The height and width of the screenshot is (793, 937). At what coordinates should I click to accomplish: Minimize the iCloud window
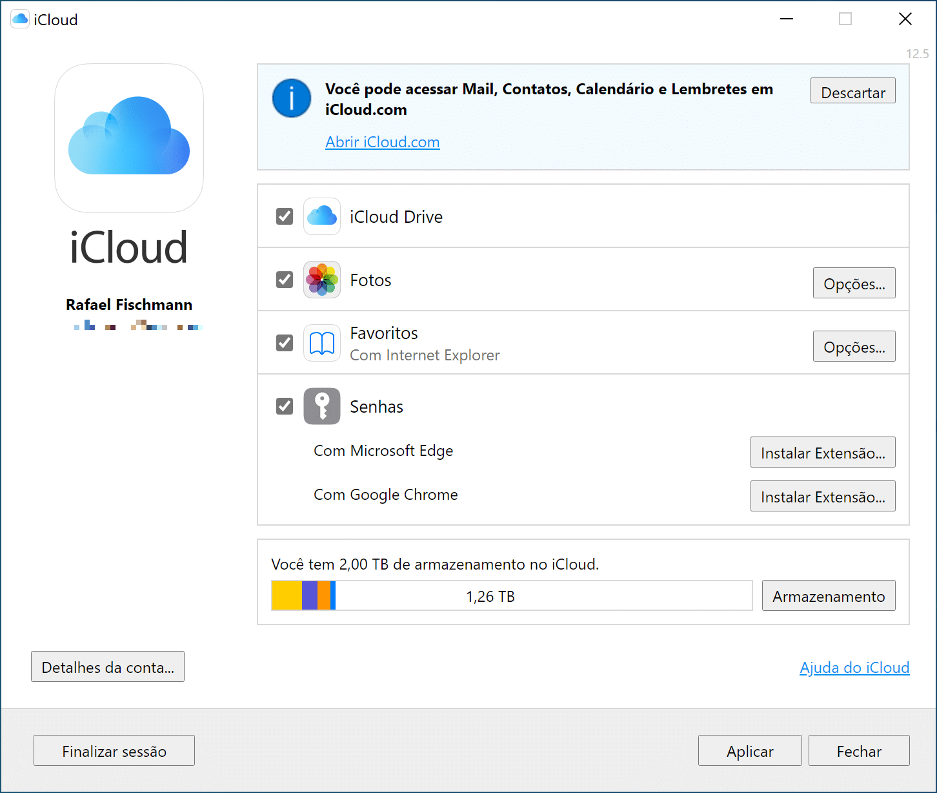click(787, 19)
